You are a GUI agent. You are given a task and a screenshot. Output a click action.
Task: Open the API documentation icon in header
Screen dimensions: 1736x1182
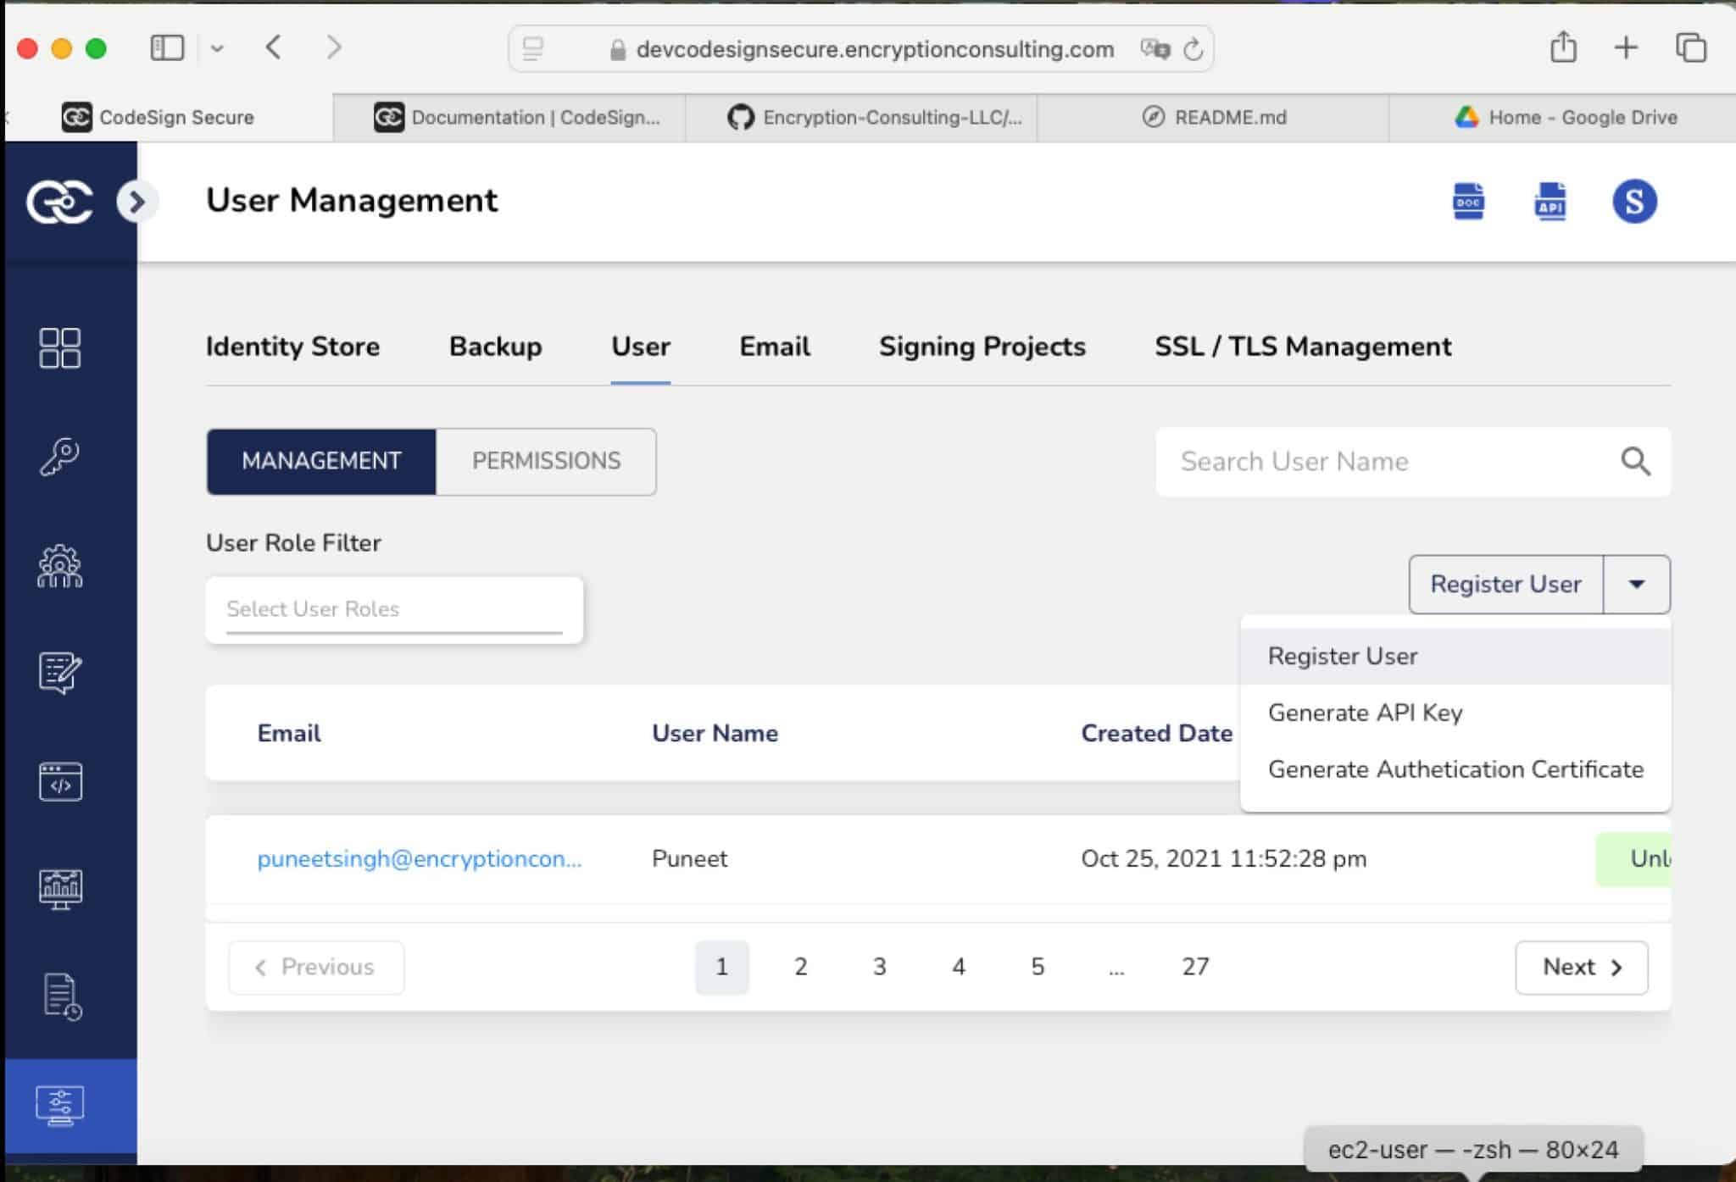(x=1550, y=202)
